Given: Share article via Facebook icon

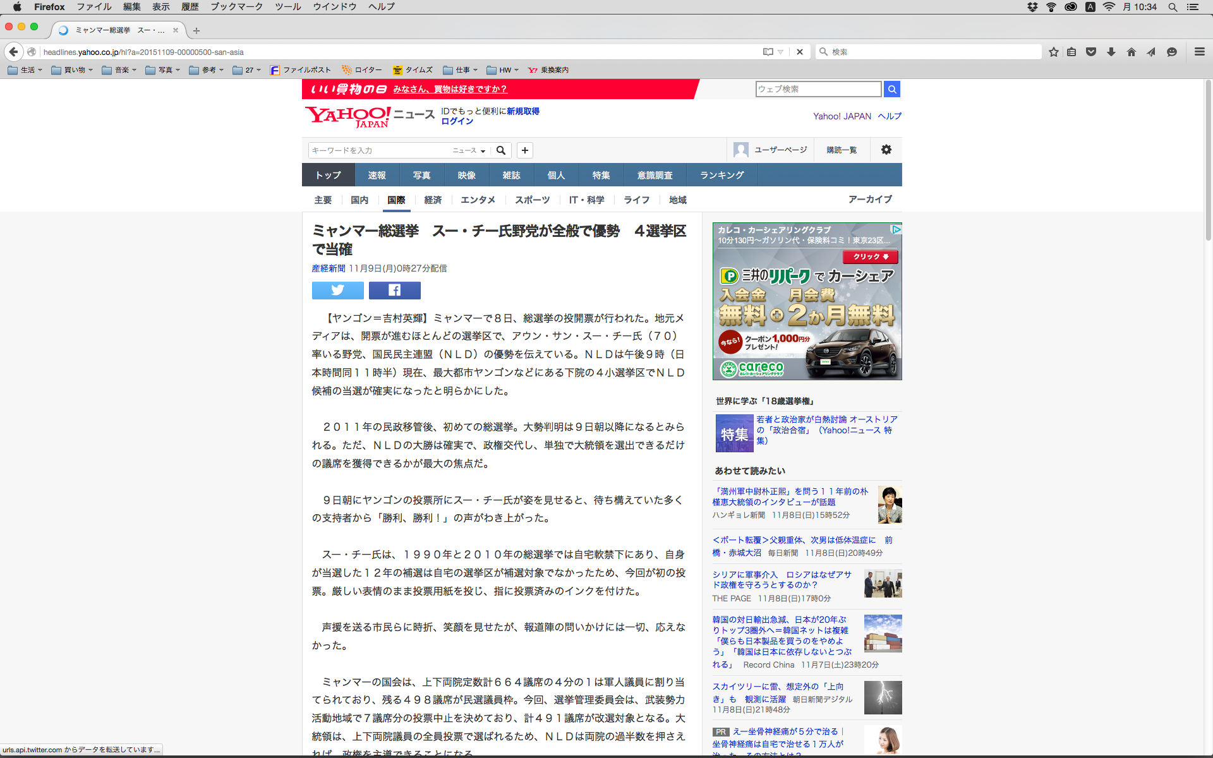Looking at the screenshot, I should (x=394, y=290).
